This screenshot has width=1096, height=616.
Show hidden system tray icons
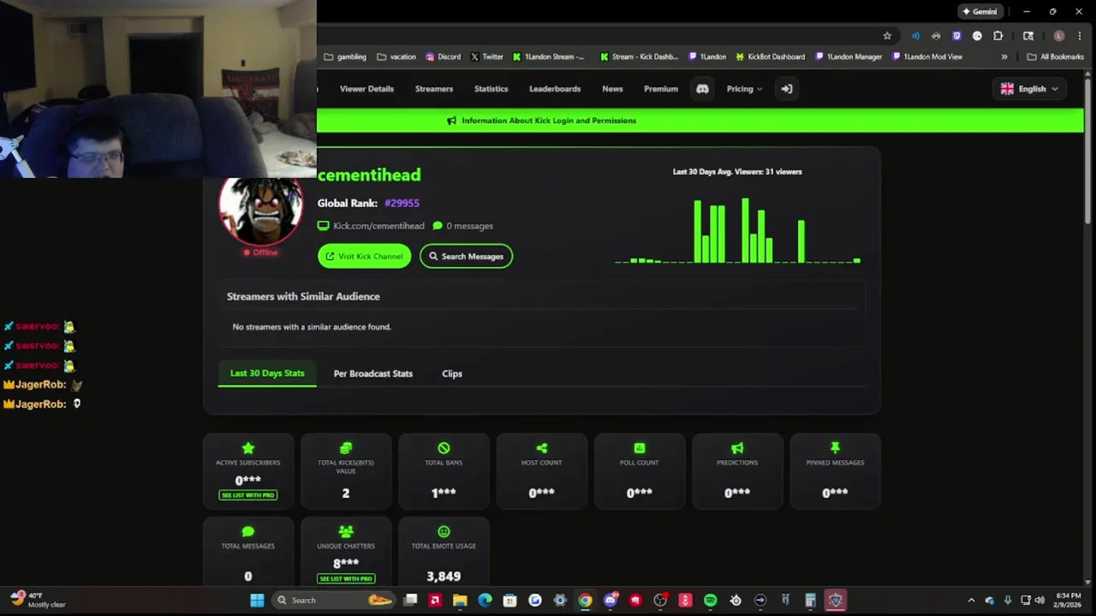point(971,601)
